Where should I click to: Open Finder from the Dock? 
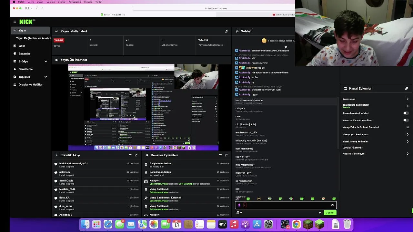[x=85, y=224]
